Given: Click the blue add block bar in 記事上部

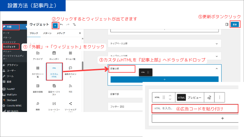Looking at the screenshot, I should pos(164,79).
